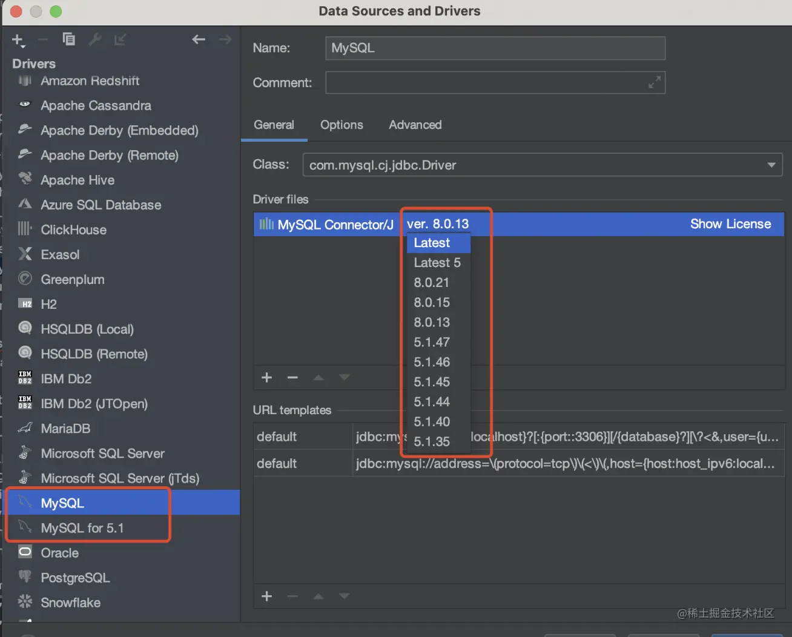The height and width of the screenshot is (637, 792).
Task: Click the add data source plus icon
Action: (x=17, y=40)
